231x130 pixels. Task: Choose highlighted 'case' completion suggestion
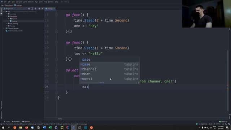click(x=110, y=60)
